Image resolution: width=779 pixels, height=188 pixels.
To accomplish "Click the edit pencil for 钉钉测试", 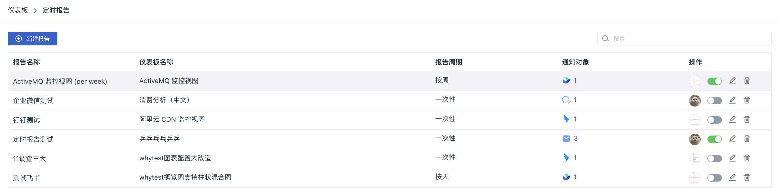I will [x=732, y=119].
